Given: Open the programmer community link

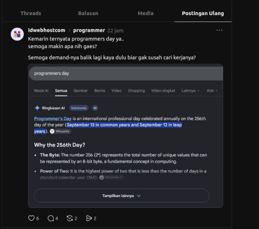Looking at the screenshot, I should point(89,31).
